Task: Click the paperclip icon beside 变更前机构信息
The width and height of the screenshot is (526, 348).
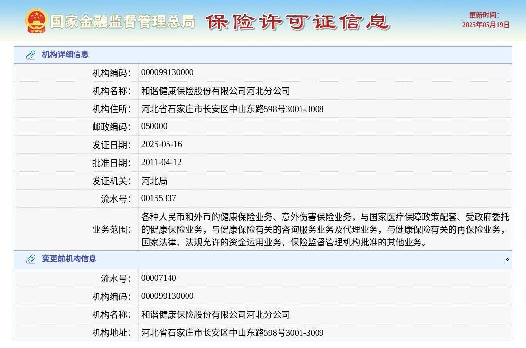Action: click(31, 259)
